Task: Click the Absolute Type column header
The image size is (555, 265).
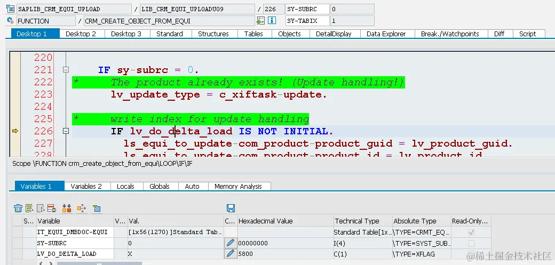Action: [422, 221]
